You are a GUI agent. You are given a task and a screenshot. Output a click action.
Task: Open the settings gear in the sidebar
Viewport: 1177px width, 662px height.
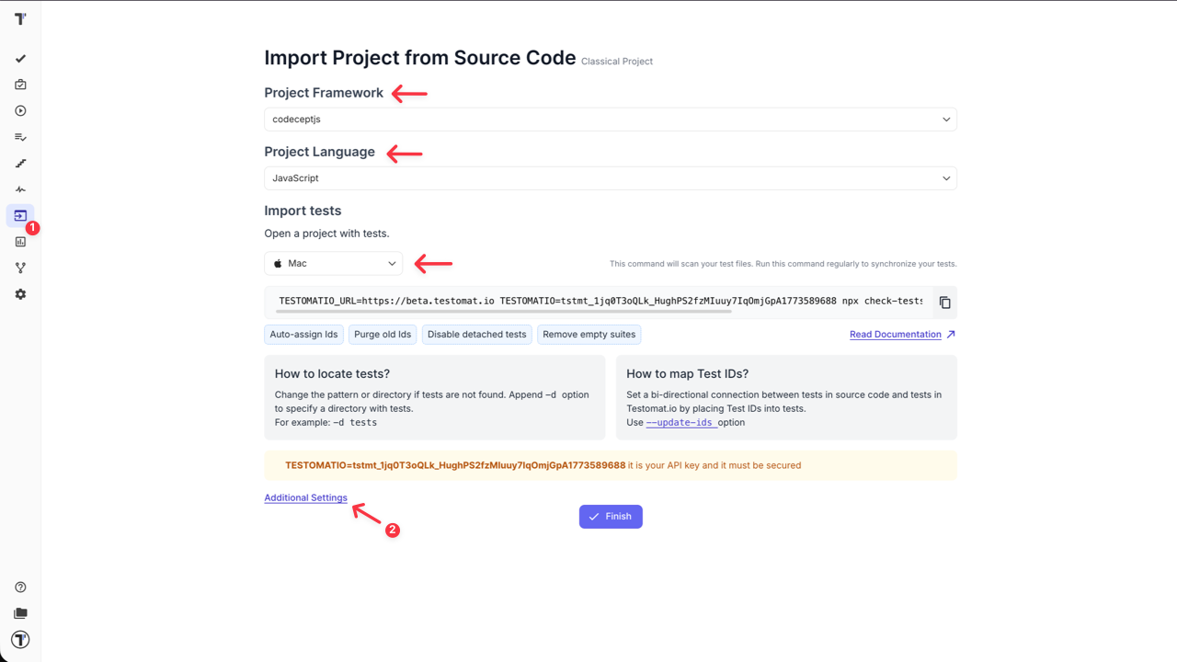(20, 293)
